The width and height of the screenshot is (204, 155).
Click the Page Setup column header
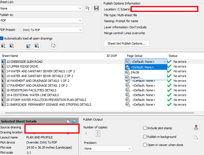pos(134,56)
